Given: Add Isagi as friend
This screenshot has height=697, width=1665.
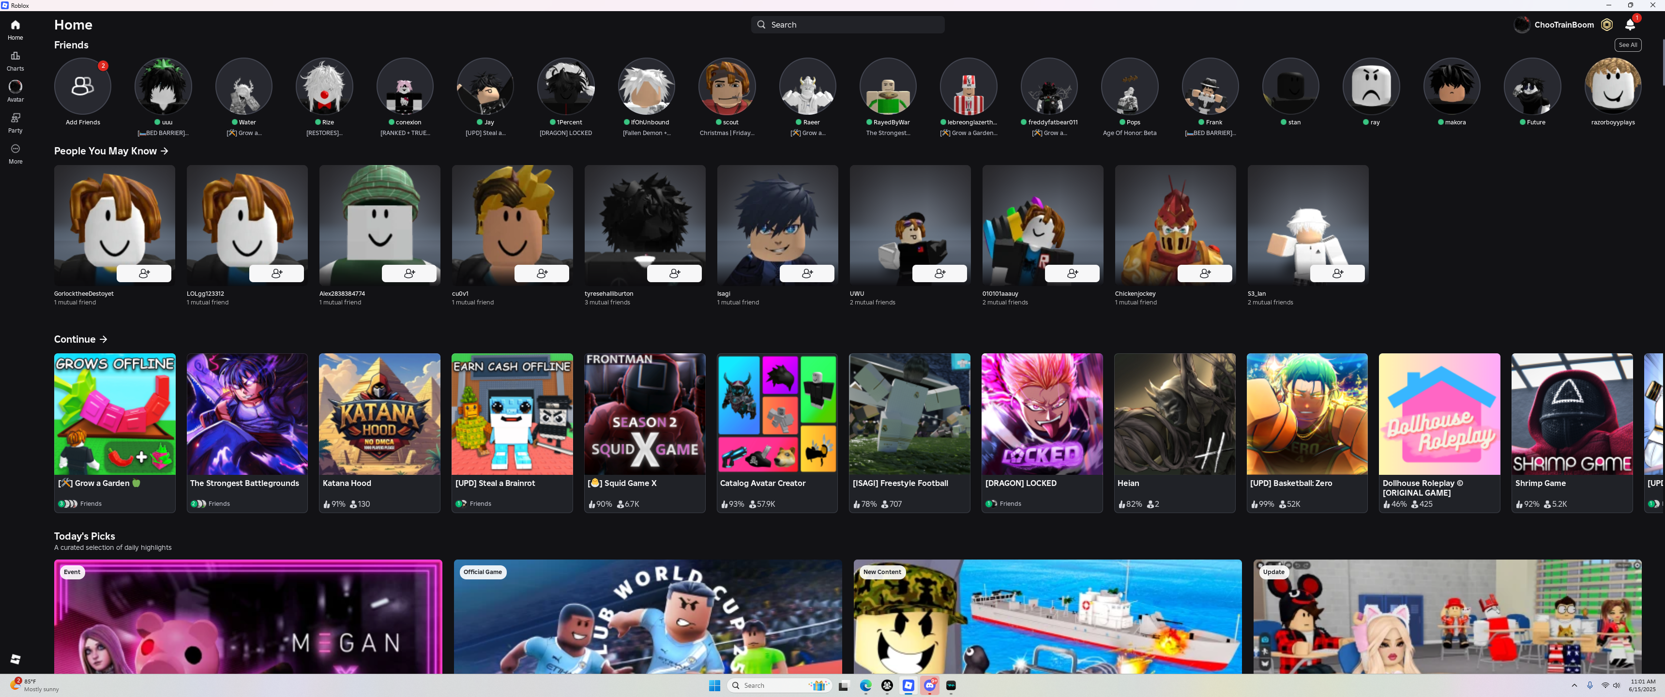Looking at the screenshot, I should click(x=807, y=273).
